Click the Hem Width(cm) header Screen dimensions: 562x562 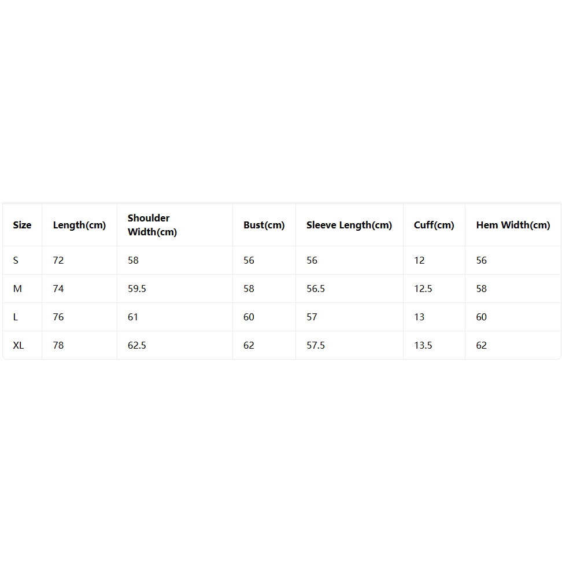[513, 225]
